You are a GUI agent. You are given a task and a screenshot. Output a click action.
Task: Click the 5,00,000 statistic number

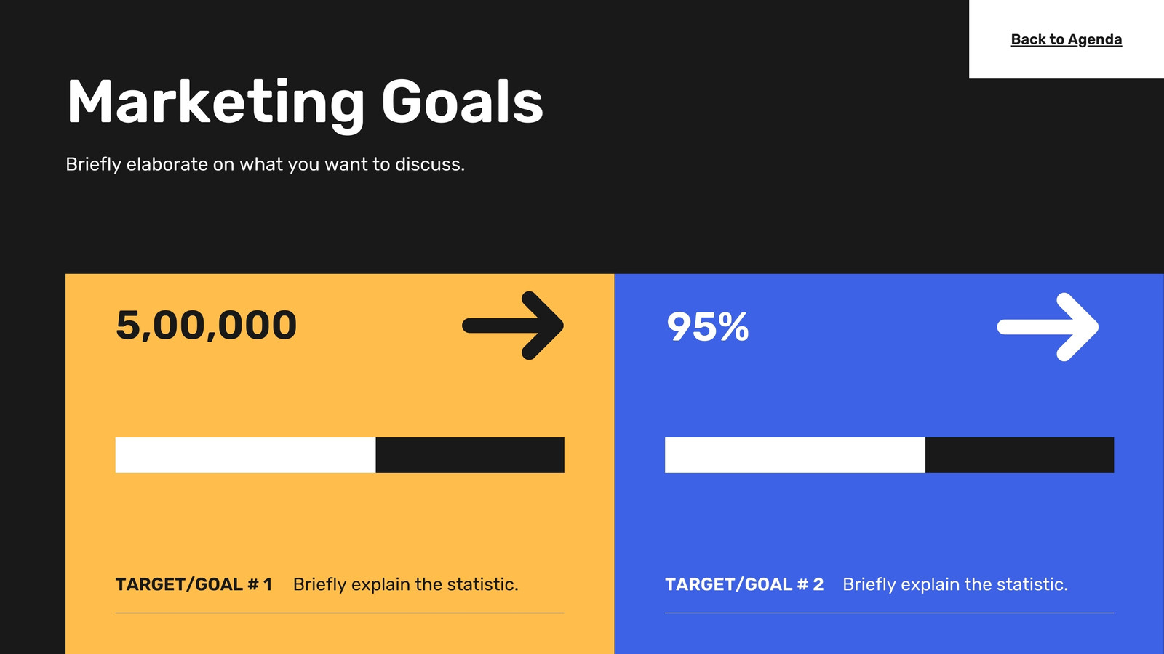(207, 326)
